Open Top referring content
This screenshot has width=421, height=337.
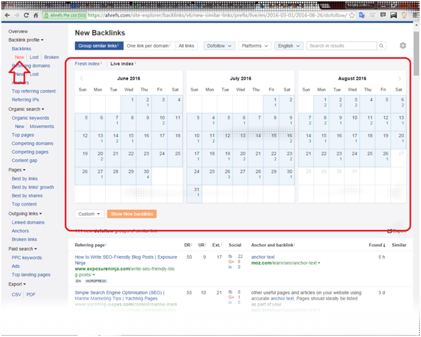[x=34, y=91]
